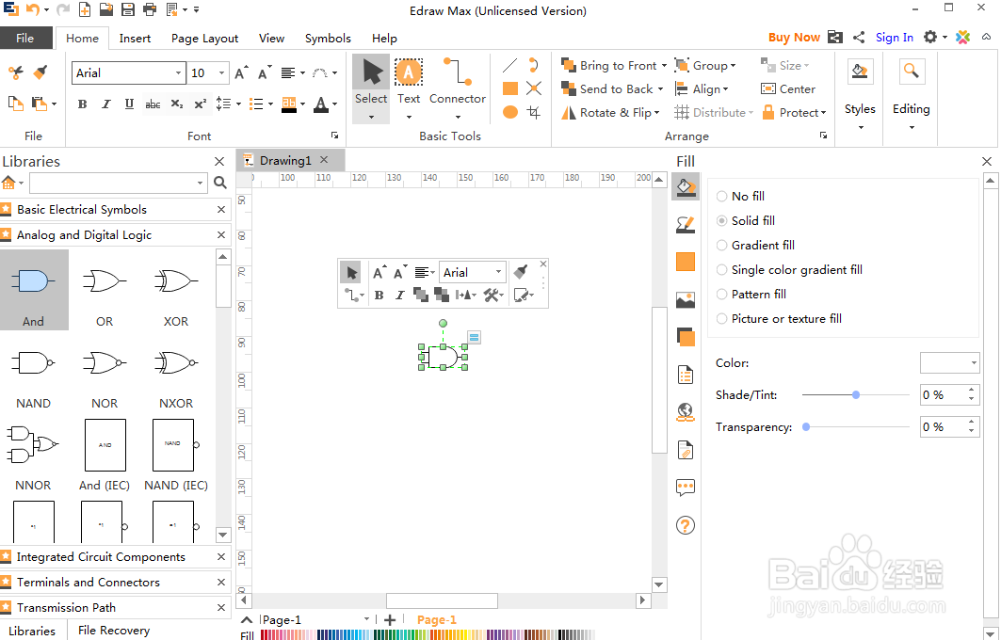Pick the XOR gate symbol

(175, 290)
